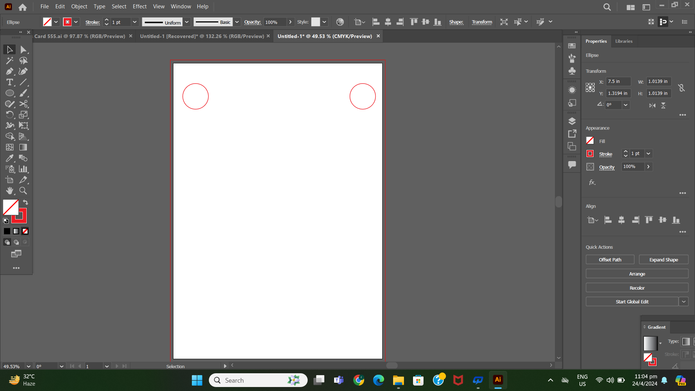Switch to Card 555.ai document tab
The width and height of the screenshot is (695, 391).
(80, 36)
